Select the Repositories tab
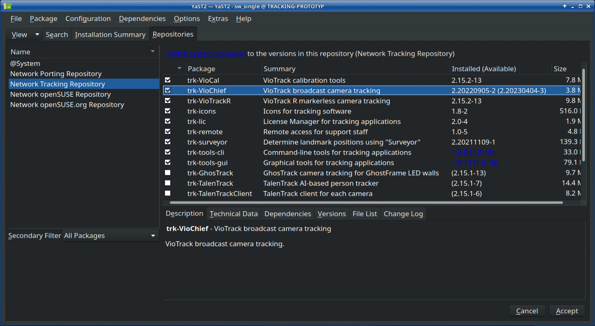The height and width of the screenshot is (326, 595). click(x=173, y=34)
